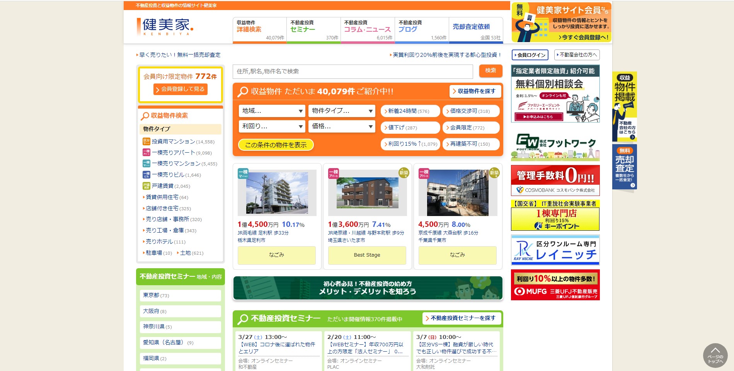734x371 pixels.
Task: Click the 一棟売りビル category icon
Action: (146, 175)
